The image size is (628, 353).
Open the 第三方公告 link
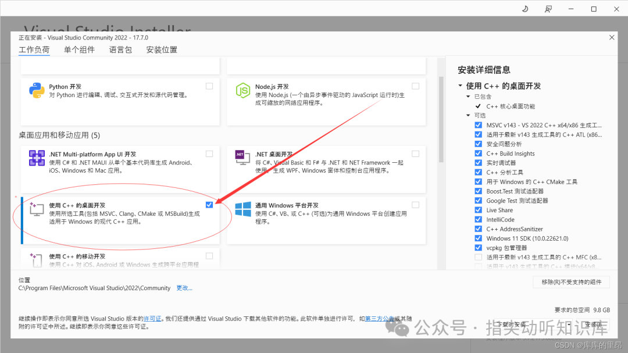pos(379,319)
